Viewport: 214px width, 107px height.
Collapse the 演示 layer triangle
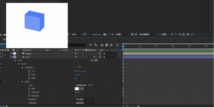(x=12, y=57)
